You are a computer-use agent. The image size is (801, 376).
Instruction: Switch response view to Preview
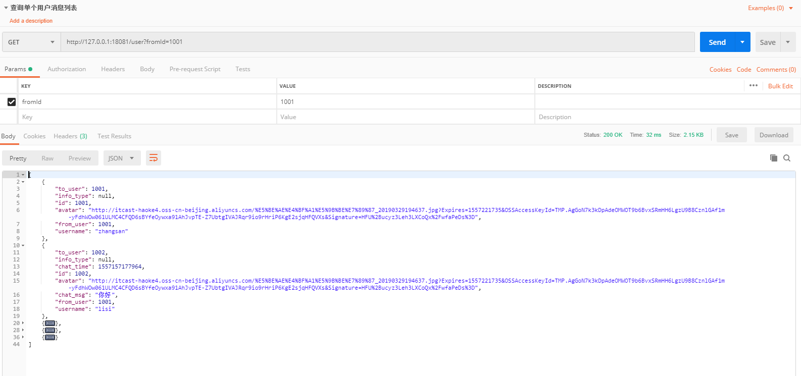point(80,158)
